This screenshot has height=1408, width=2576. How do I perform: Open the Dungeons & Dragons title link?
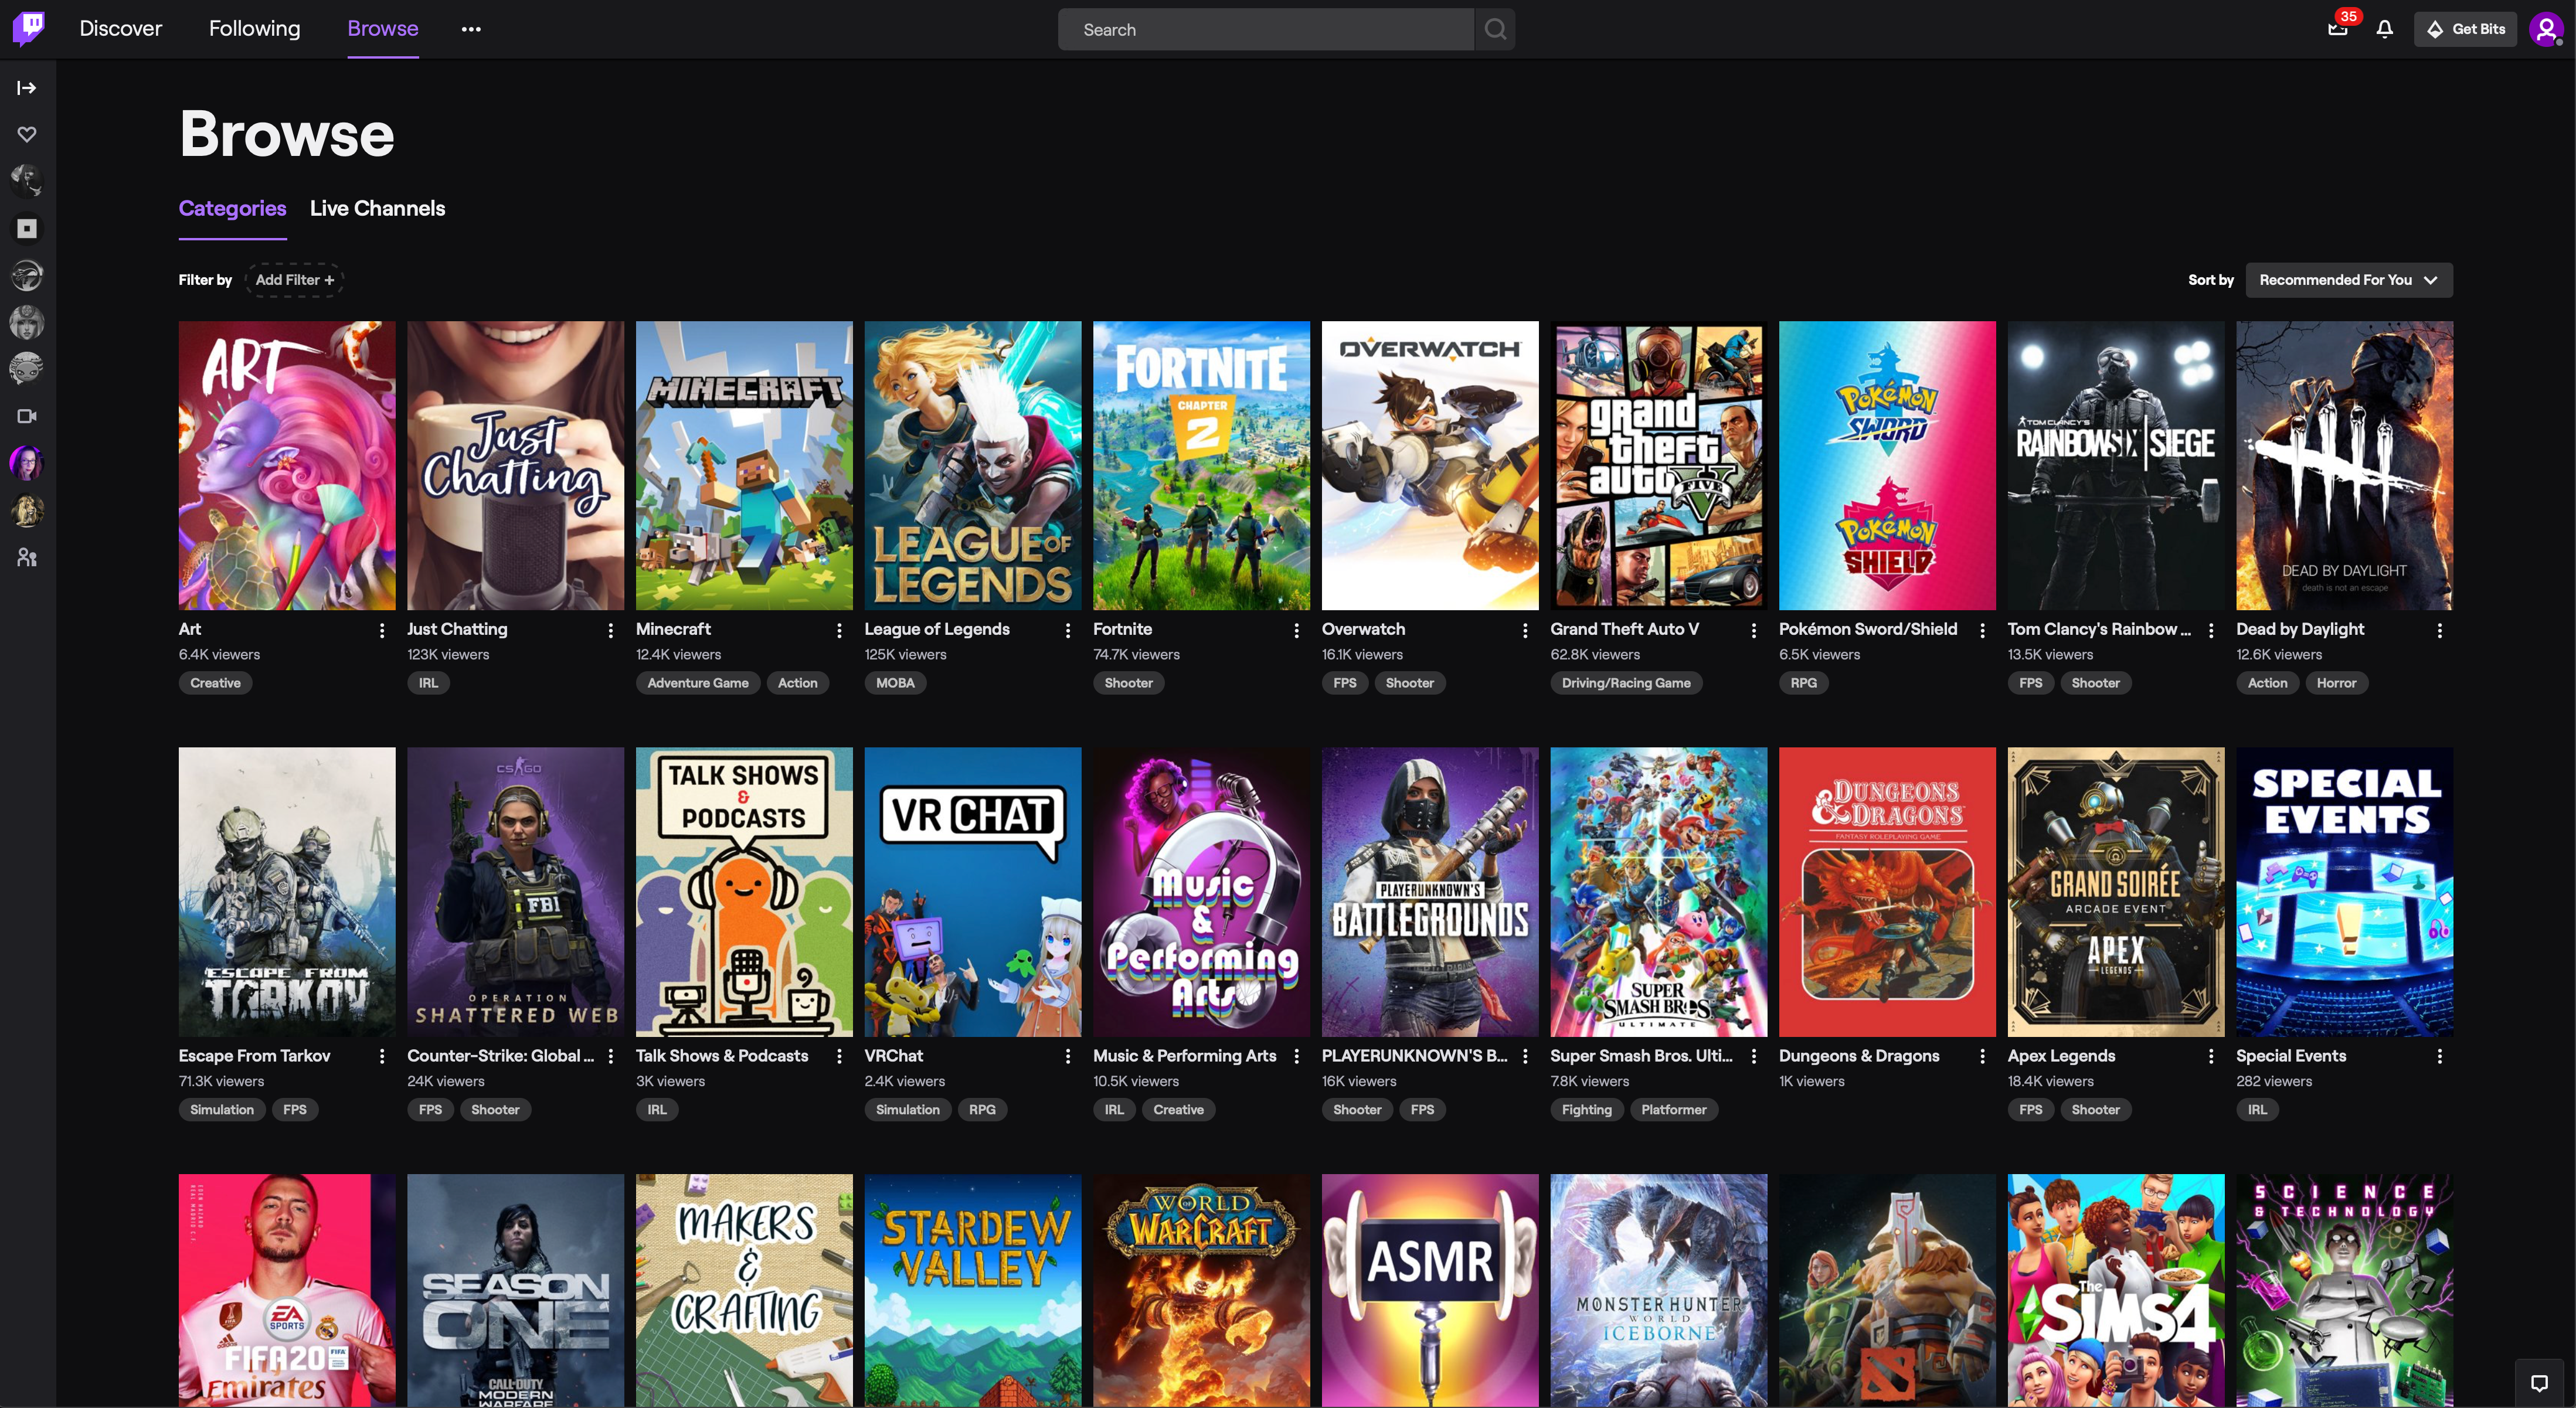pos(1859,1056)
